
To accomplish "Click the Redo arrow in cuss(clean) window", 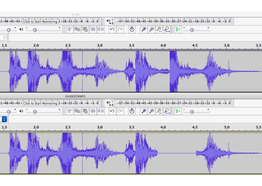I will (120, 111).
